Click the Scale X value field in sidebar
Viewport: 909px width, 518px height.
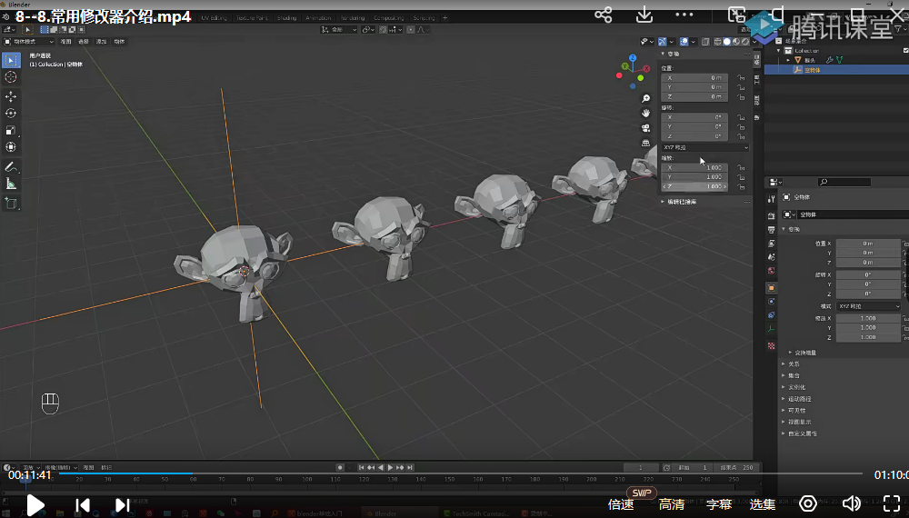coord(694,167)
